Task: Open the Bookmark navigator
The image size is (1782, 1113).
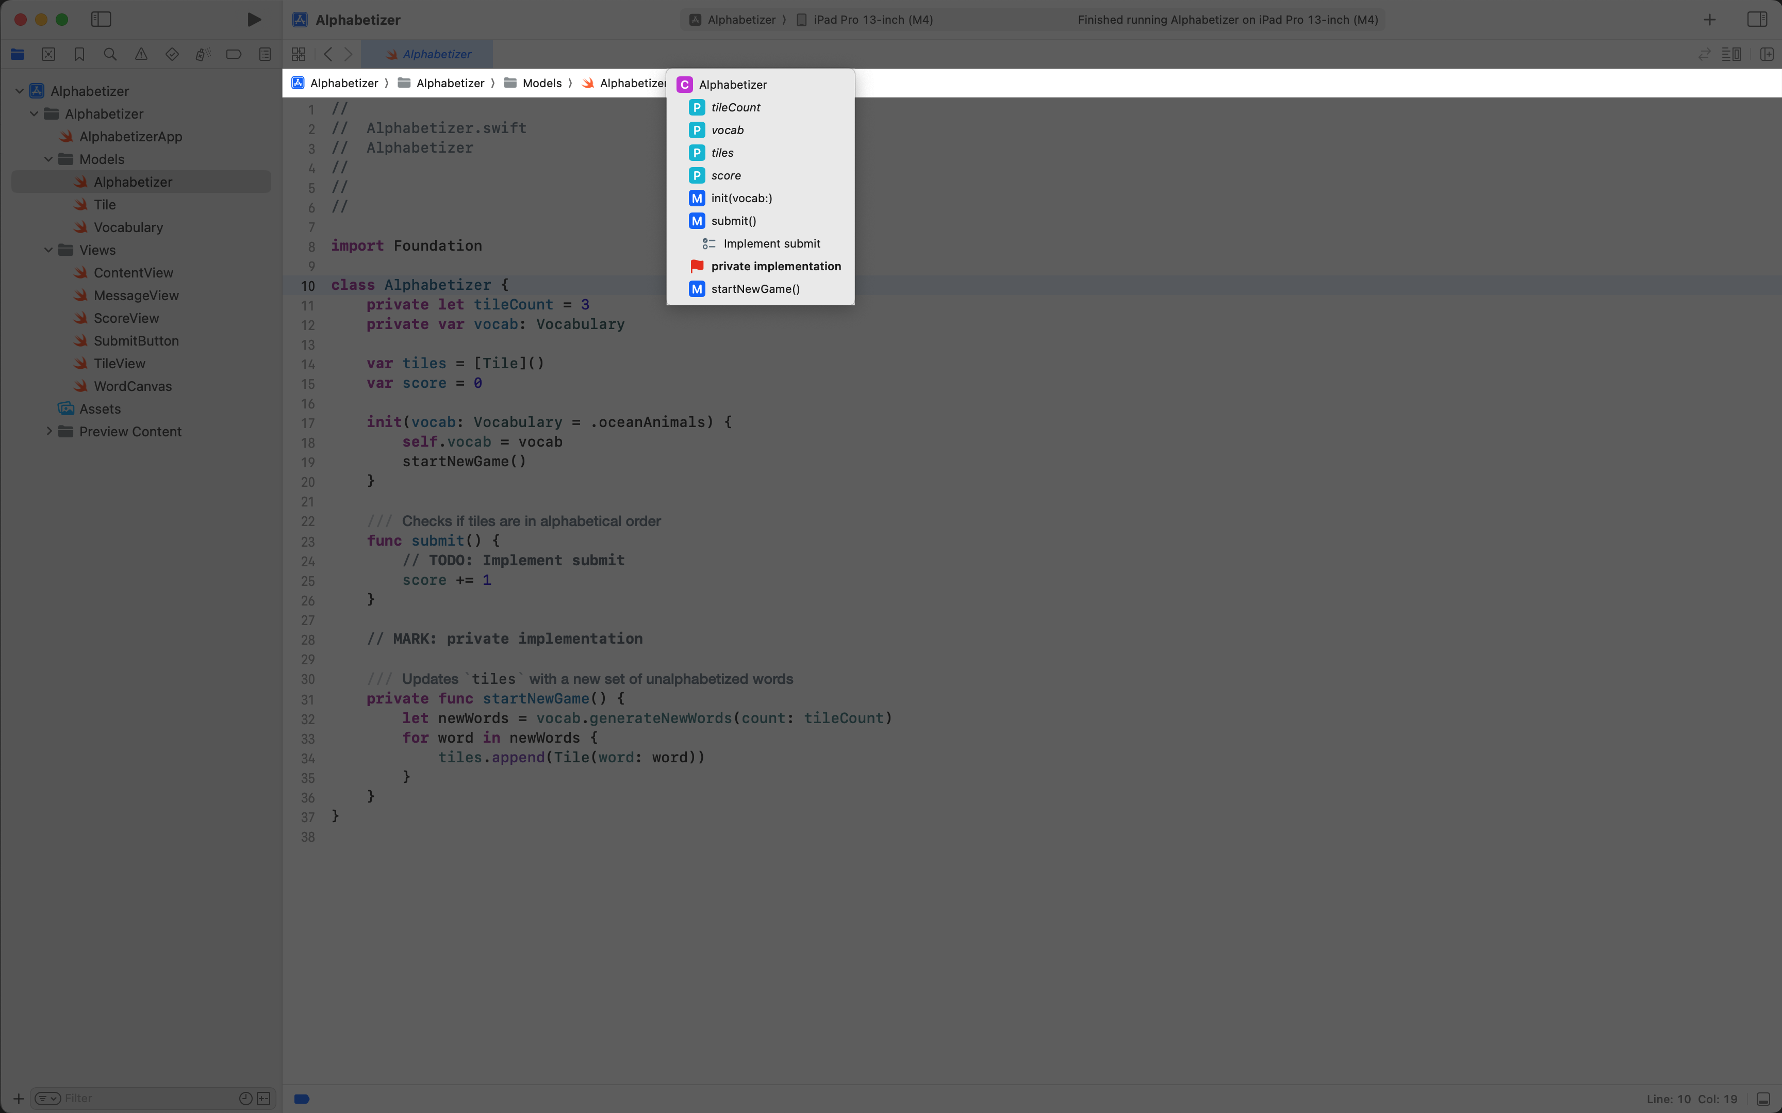Action: [x=79, y=54]
